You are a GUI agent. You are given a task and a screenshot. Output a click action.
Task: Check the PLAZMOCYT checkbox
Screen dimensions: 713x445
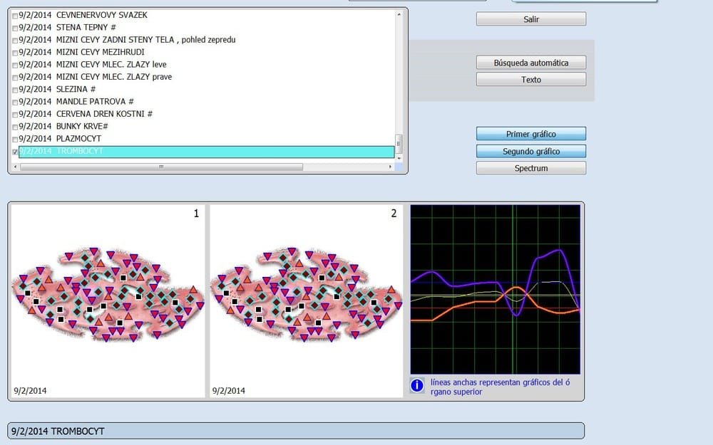(x=14, y=138)
